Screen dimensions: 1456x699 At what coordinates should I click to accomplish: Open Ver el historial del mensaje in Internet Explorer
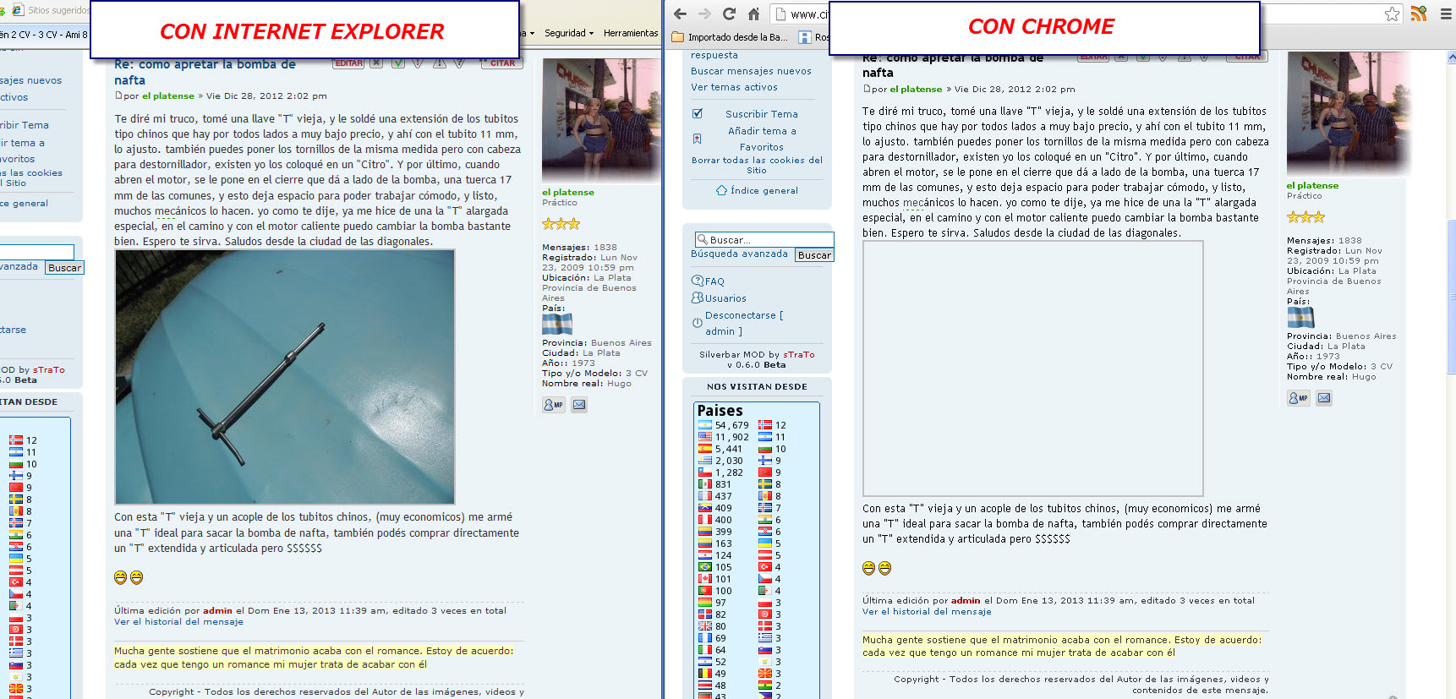(178, 621)
